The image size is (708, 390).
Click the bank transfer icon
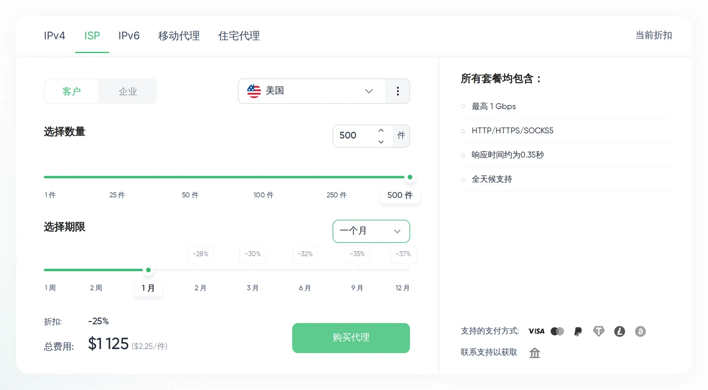click(x=535, y=353)
